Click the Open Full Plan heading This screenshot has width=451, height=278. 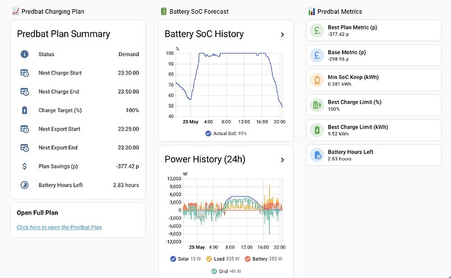[x=37, y=213]
